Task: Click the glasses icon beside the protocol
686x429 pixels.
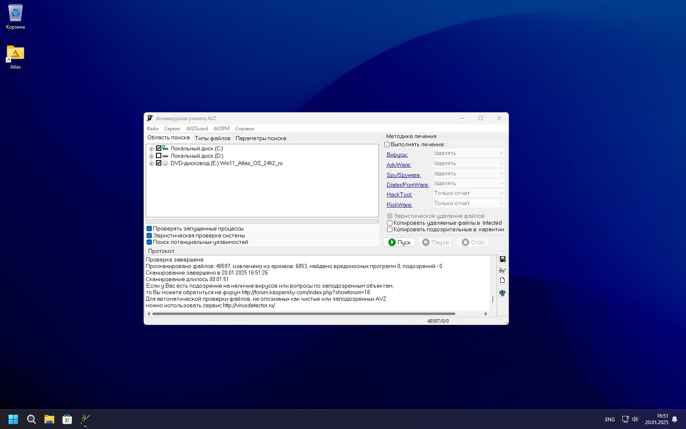Action: (x=502, y=270)
